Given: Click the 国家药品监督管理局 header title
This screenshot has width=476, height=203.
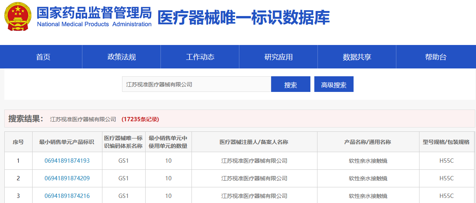Looking at the screenshot, I should coord(94,13).
